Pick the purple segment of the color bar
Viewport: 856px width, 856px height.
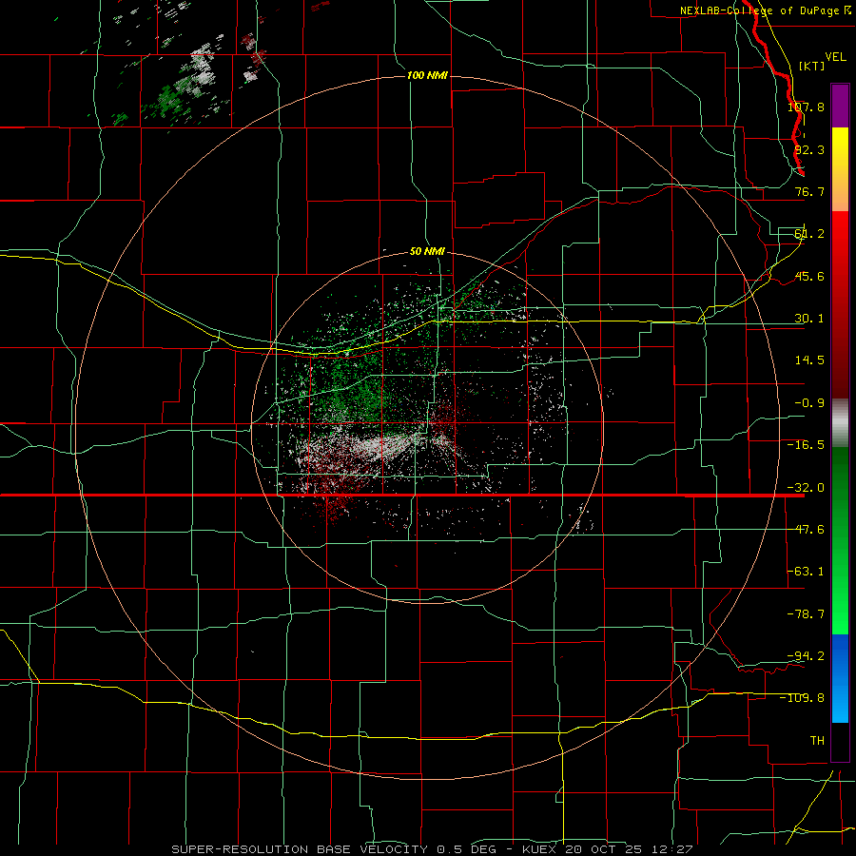click(x=840, y=106)
